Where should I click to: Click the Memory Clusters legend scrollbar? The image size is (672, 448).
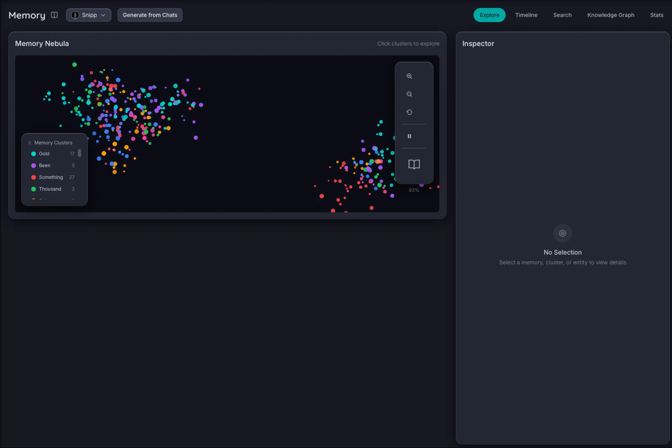pyautogui.click(x=80, y=153)
